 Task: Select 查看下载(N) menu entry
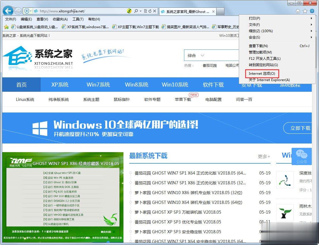[277, 46]
